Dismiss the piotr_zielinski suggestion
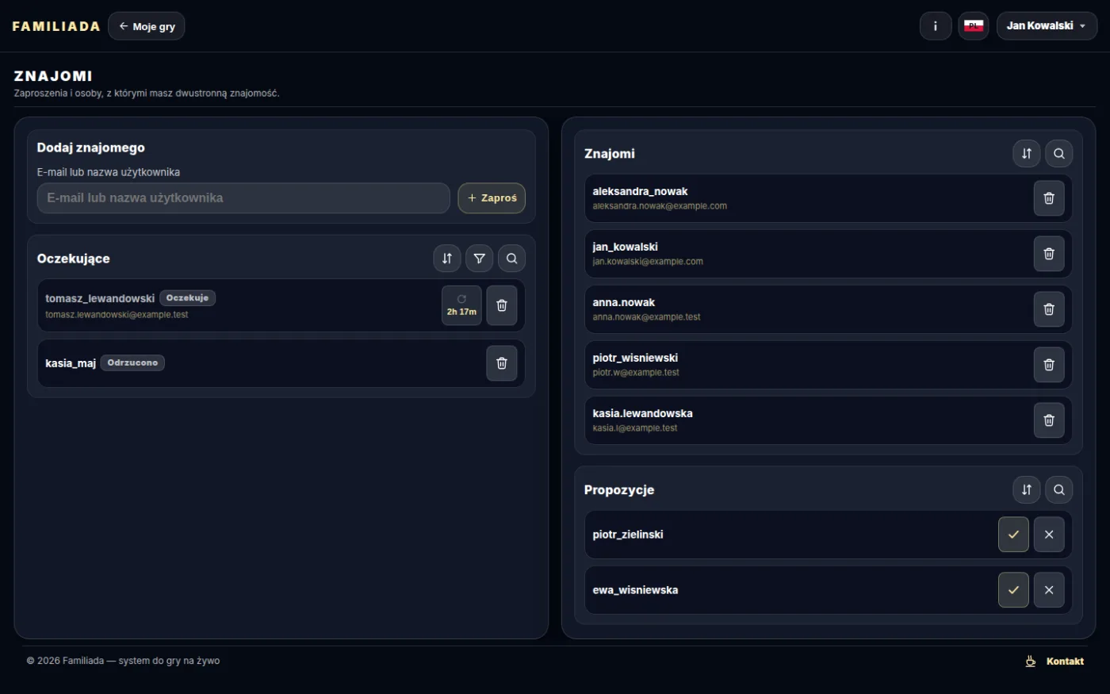Viewport: 1110px width, 694px height. click(x=1049, y=535)
